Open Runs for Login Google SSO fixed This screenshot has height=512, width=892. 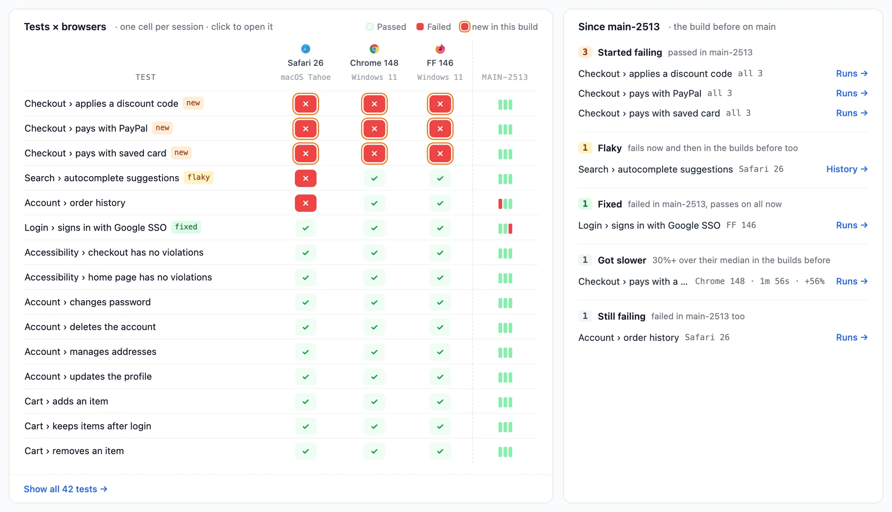pos(852,225)
